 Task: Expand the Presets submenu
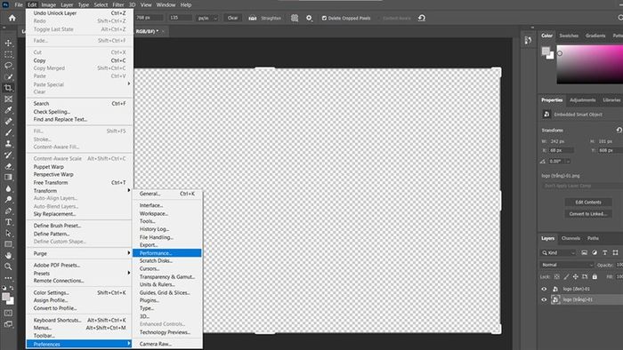click(79, 273)
